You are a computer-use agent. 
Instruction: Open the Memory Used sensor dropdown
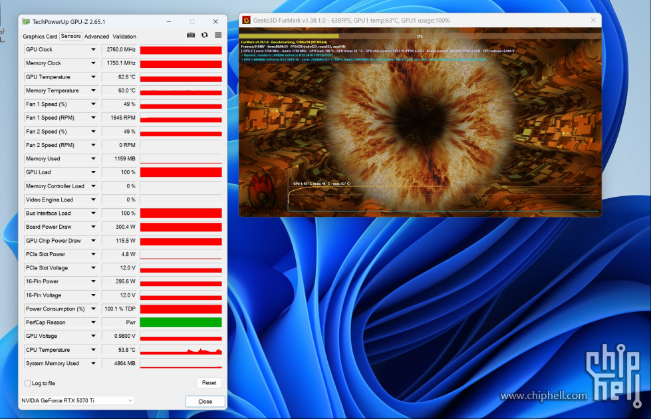click(93, 159)
